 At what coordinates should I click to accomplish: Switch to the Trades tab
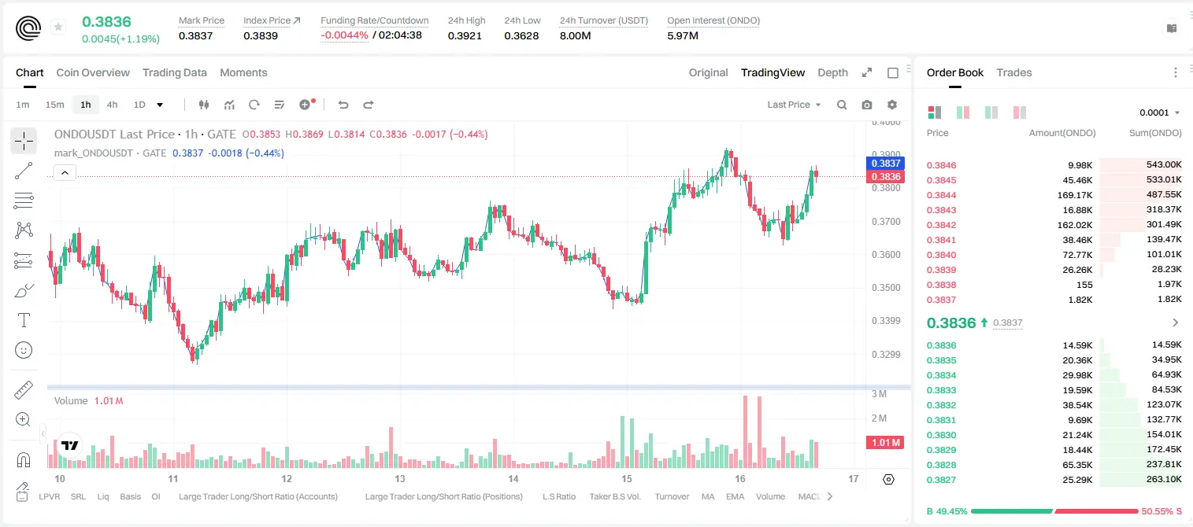[x=1014, y=72]
